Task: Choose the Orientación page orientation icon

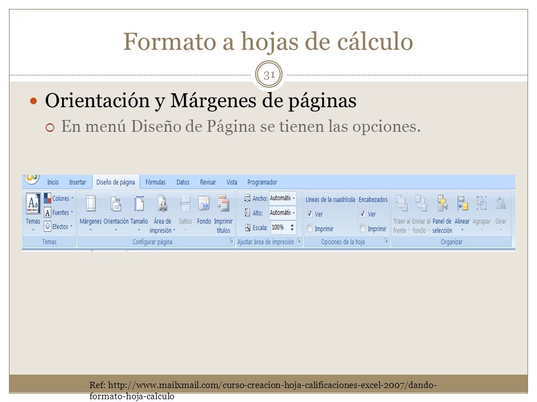Action: 116,203
